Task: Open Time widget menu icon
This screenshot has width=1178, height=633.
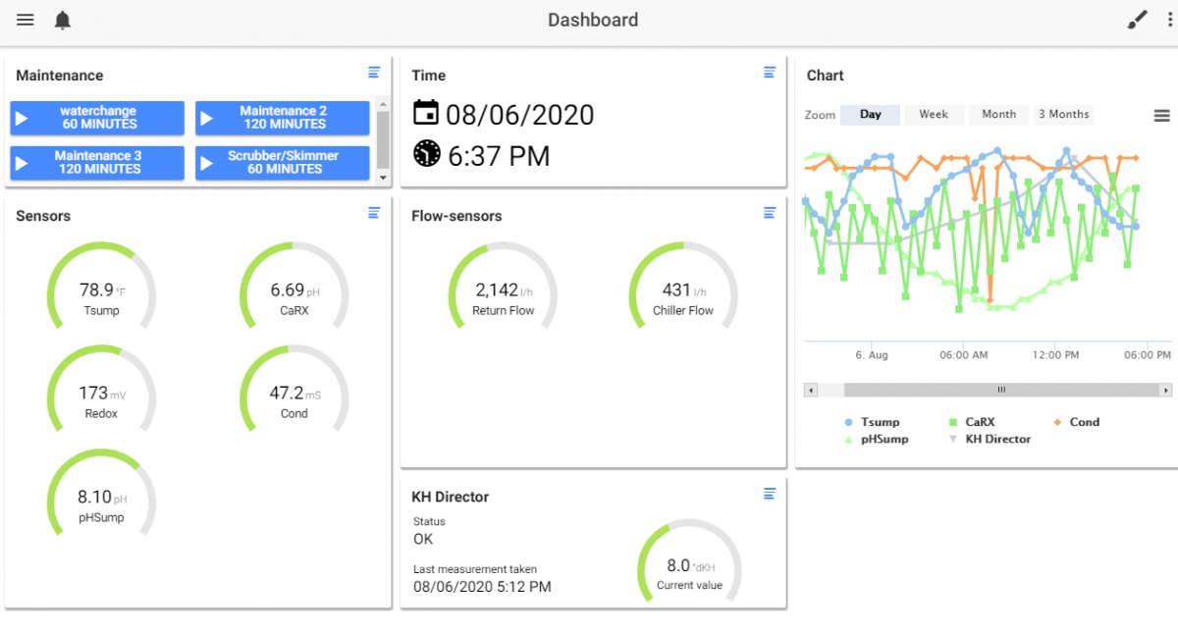Action: 770,72
